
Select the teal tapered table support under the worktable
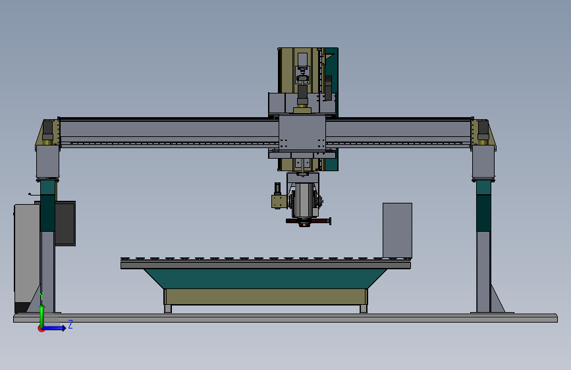pyautogui.click(x=265, y=278)
